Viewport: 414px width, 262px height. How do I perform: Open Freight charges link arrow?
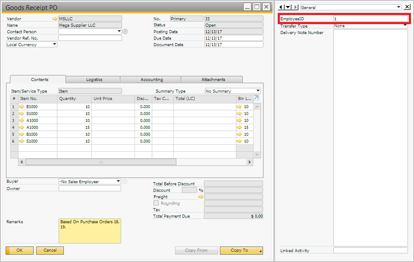pyautogui.click(x=201, y=197)
